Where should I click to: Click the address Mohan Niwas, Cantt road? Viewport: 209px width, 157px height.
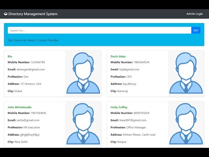139,135
